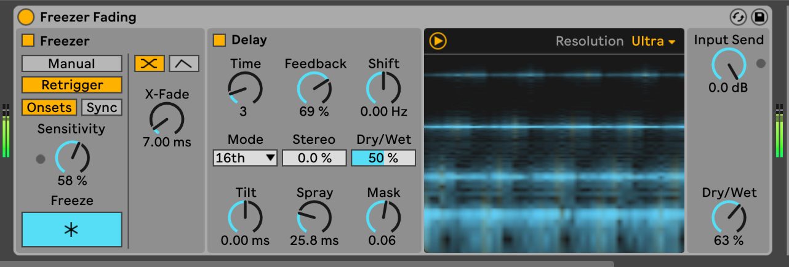Open the Resolution Ultra dropdown
The image size is (789, 267).
tap(654, 41)
